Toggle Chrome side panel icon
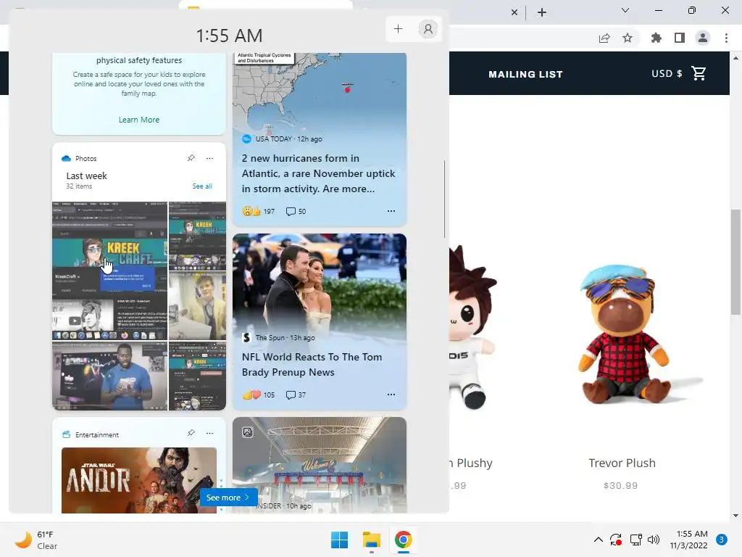Viewport: 742px width, 557px height. 680,38
